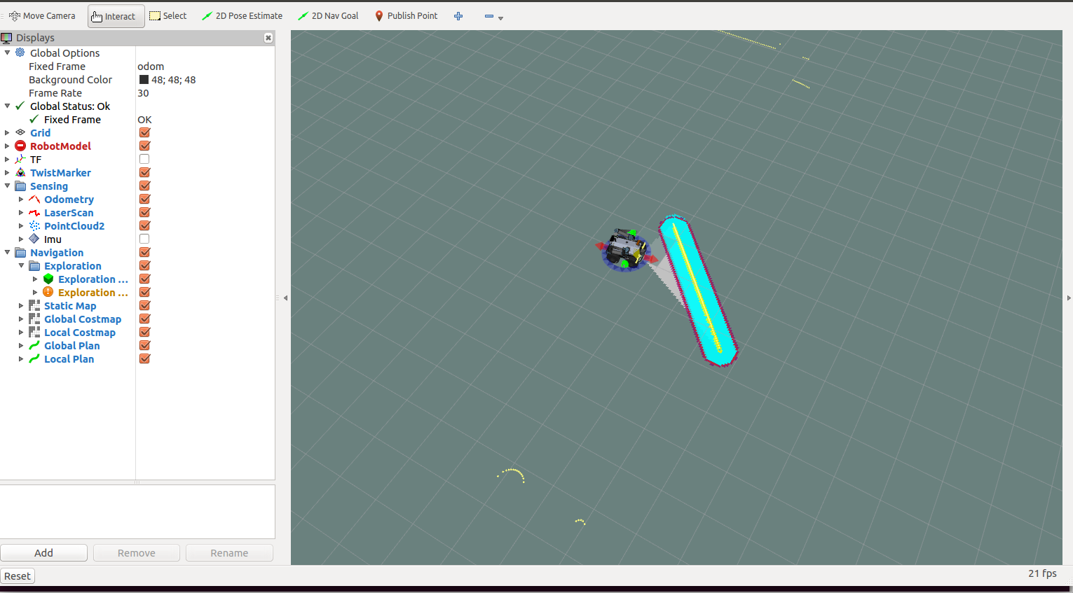Click the Odometry display icon
1073x593 pixels.
34,199
